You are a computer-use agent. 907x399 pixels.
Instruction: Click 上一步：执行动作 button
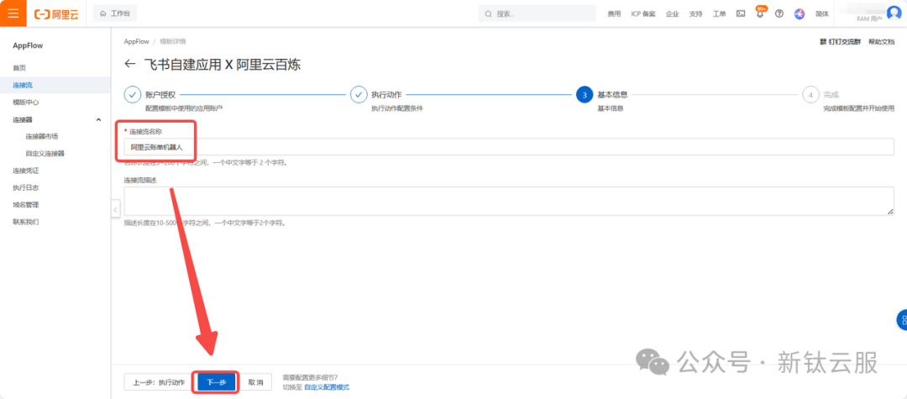click(x=159, y=382)
